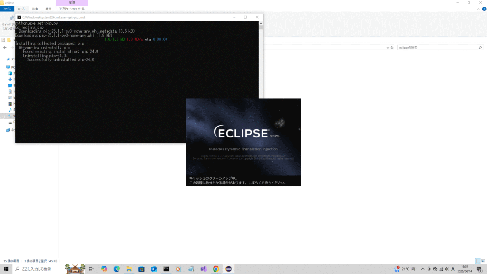Open the OneDrive cloud tray icon
The image size is (487, 274).
pyautogui.click(x=435, y=269)
